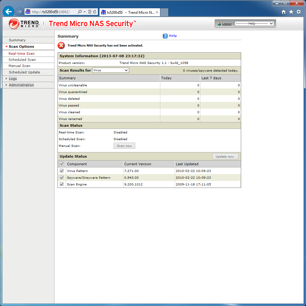Open Scheduled Update page
This screenshot has height=306, width=306.
24,72
